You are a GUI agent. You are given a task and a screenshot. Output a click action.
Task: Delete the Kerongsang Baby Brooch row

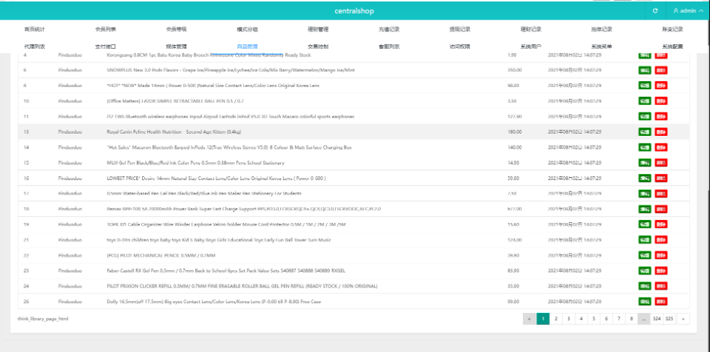tap(661, 56)
